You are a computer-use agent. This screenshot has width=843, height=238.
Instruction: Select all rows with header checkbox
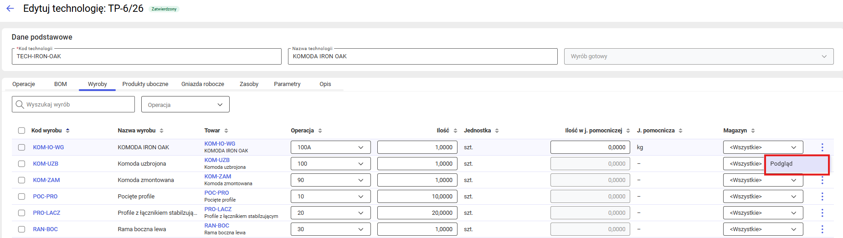[x=21, y=131]
